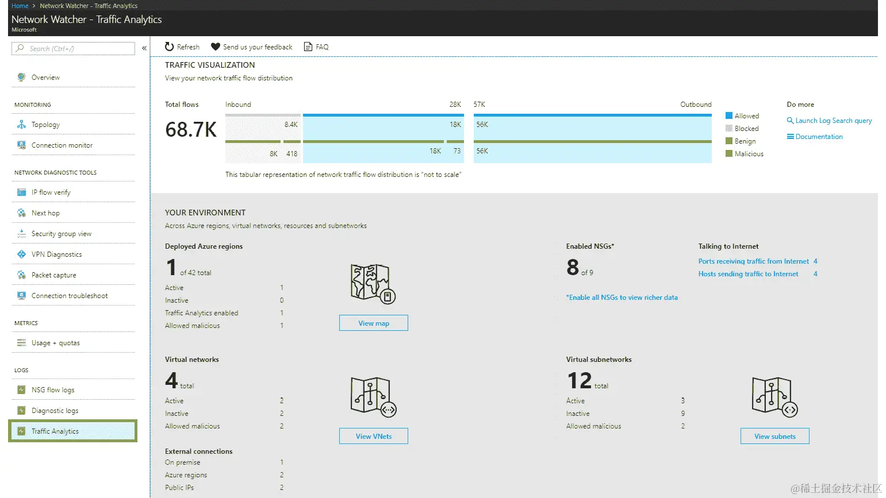
Task: Refresh the Traffic Analytics data
Action: coord(182,47)
